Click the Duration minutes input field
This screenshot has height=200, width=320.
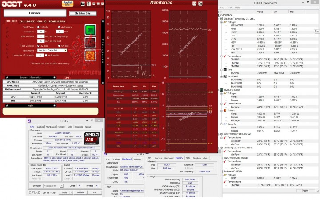tap(60, 32)
